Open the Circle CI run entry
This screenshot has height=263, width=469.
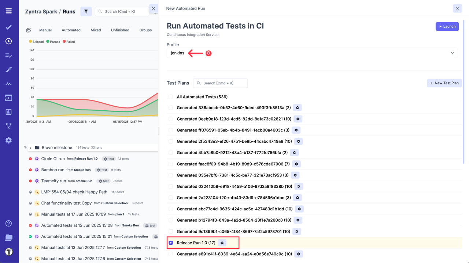pos(53,159)
